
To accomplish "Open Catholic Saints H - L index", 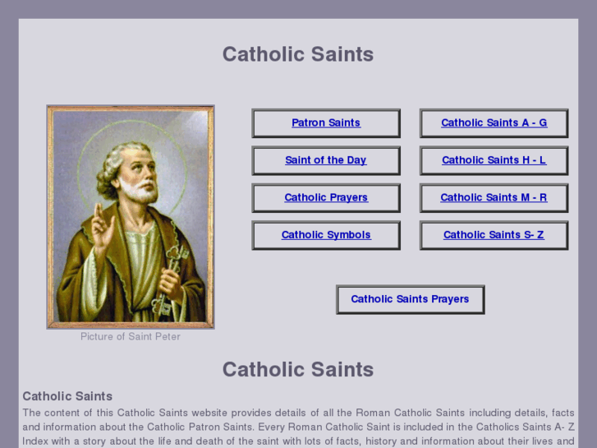I will pyautogui.click(x=494, y=160).
